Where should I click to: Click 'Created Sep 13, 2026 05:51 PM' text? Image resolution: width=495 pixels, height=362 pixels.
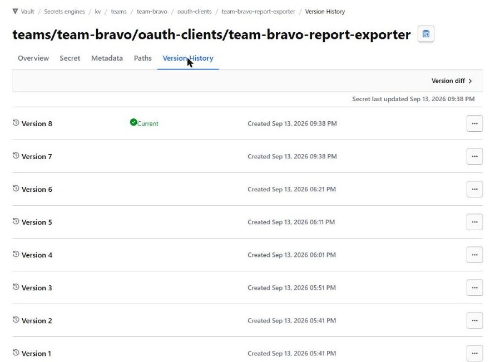(x=291, y=287)
